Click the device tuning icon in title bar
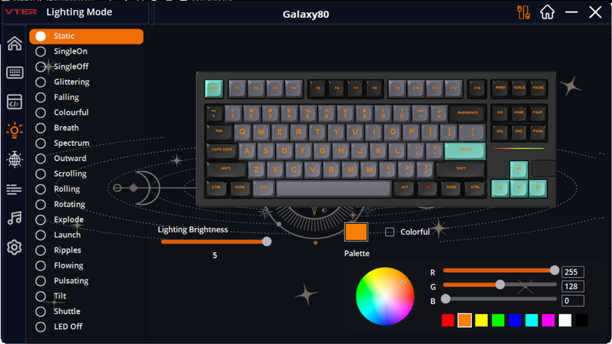This screenshot has height=344, width=612. 523,13
